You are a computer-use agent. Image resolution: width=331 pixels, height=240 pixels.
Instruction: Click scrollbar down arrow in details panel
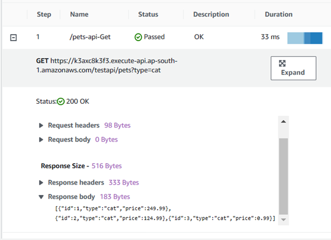point(284,219)
